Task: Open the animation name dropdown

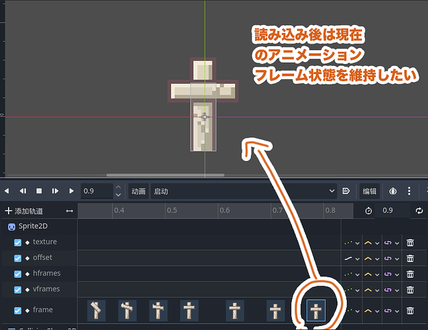Action: 244,191
